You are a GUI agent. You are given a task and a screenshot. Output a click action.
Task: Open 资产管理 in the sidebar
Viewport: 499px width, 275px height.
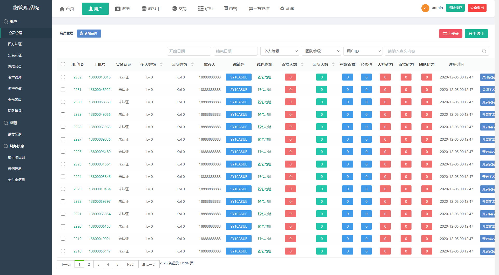(15, 77)
